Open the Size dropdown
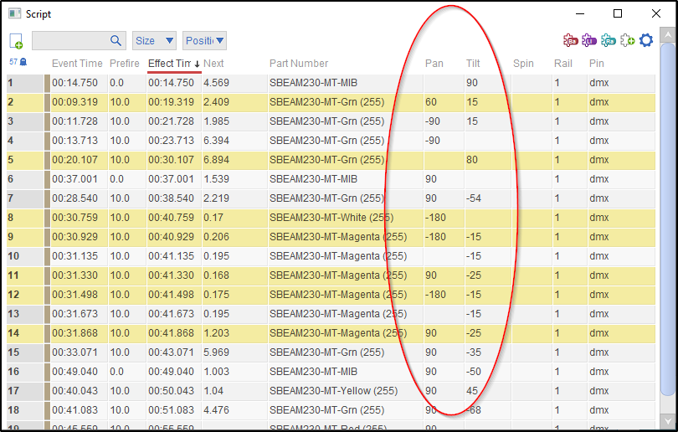This screenshot has width=678, height=432. tap(154, 41)
